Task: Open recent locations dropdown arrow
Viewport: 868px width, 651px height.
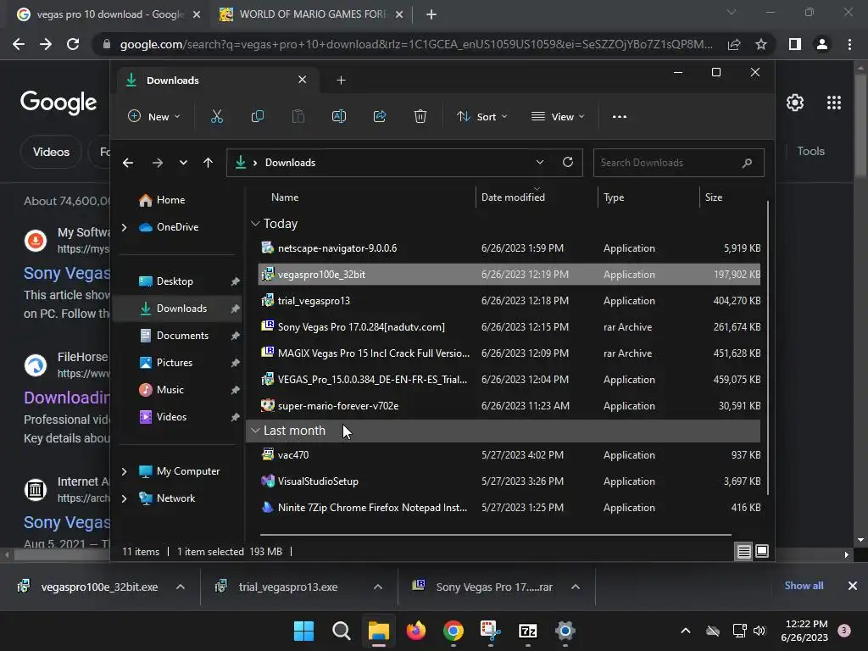Action: [x=183, y=163]
